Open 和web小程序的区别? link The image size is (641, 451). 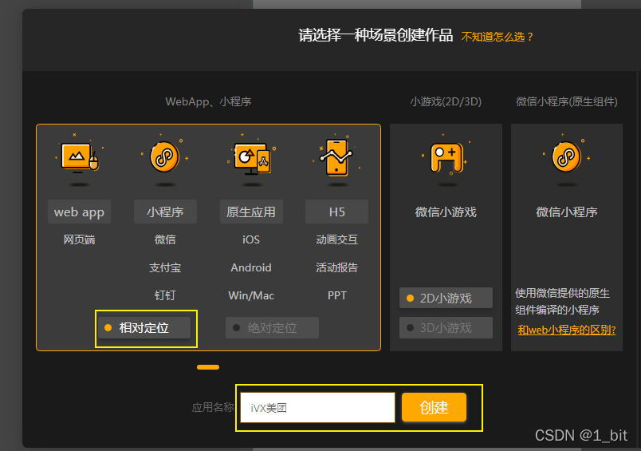pos(567,330)
